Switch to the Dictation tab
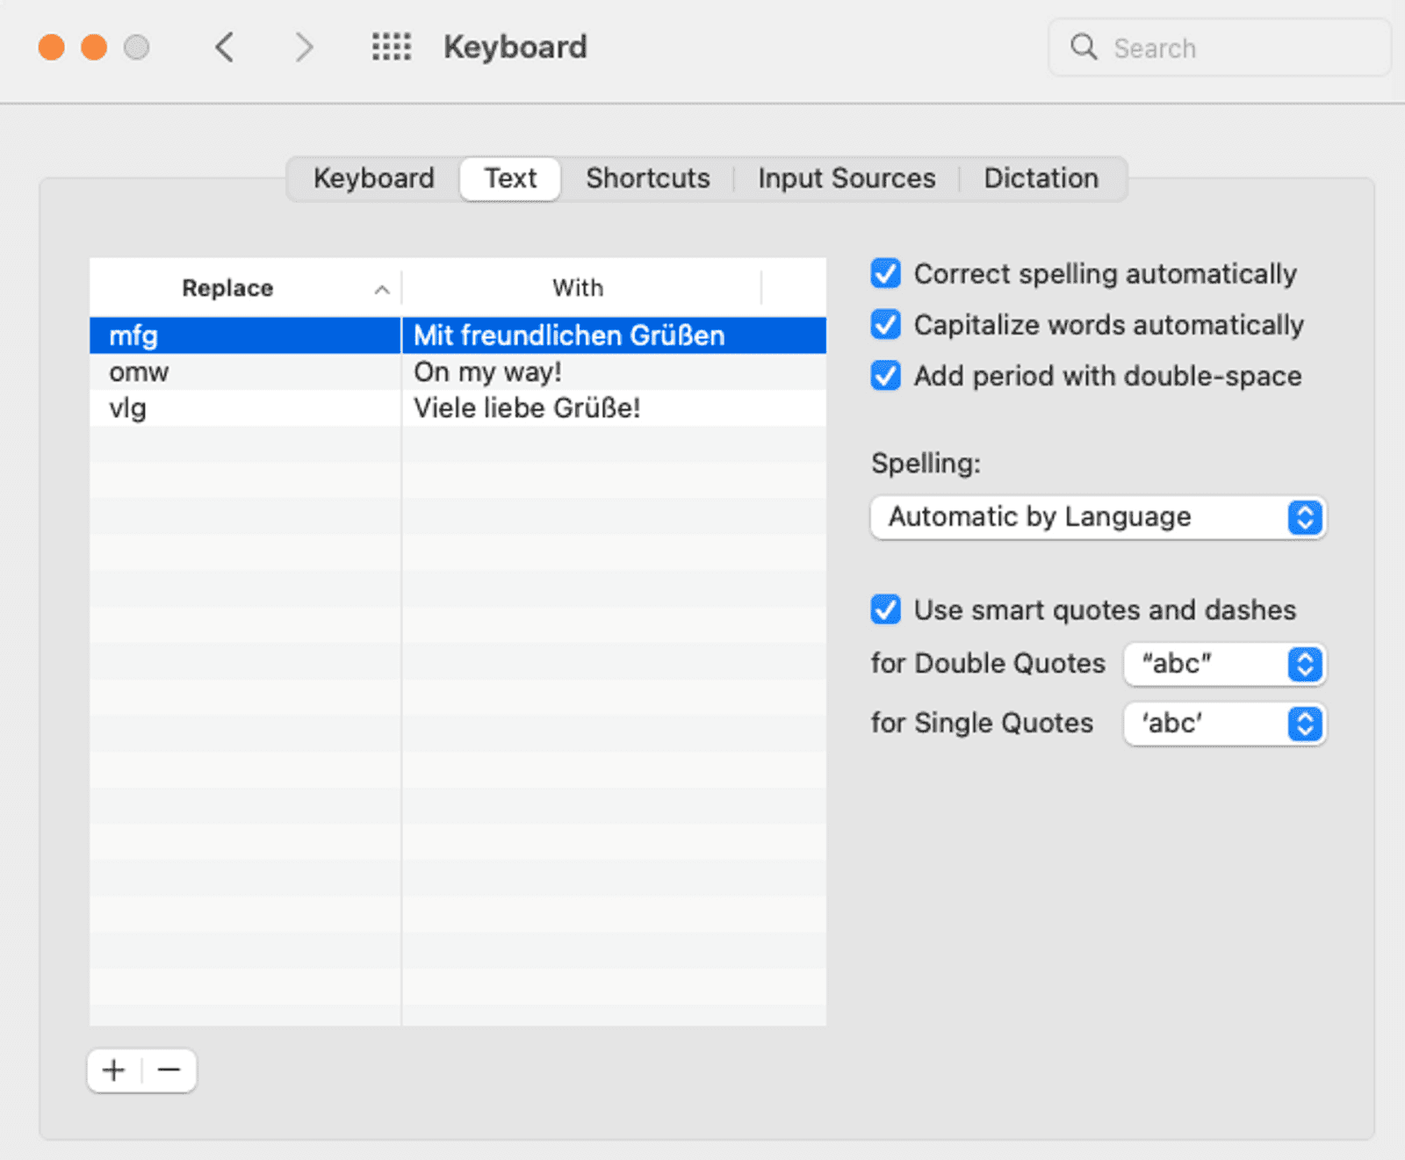 click(1041, 178)
